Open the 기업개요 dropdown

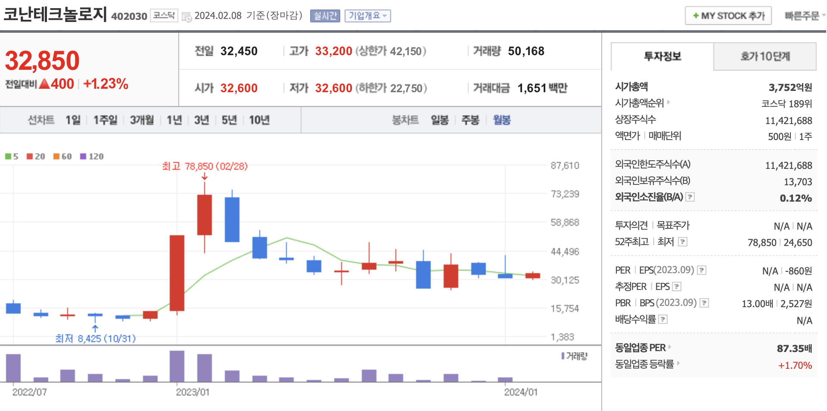pos(367,16)
